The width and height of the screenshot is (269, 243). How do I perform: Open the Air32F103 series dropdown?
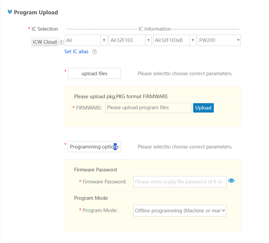130,40
